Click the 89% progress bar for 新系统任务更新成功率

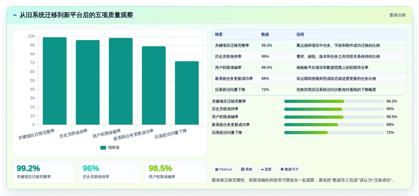pyautogui.click(x=334, y=125)
